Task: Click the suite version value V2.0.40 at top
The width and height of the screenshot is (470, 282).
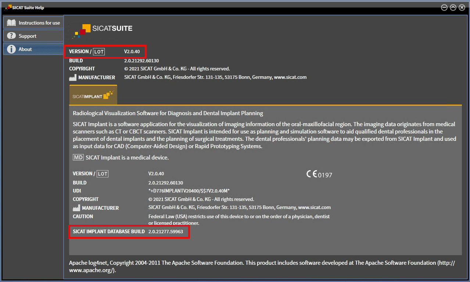Action: click(132, 52)
